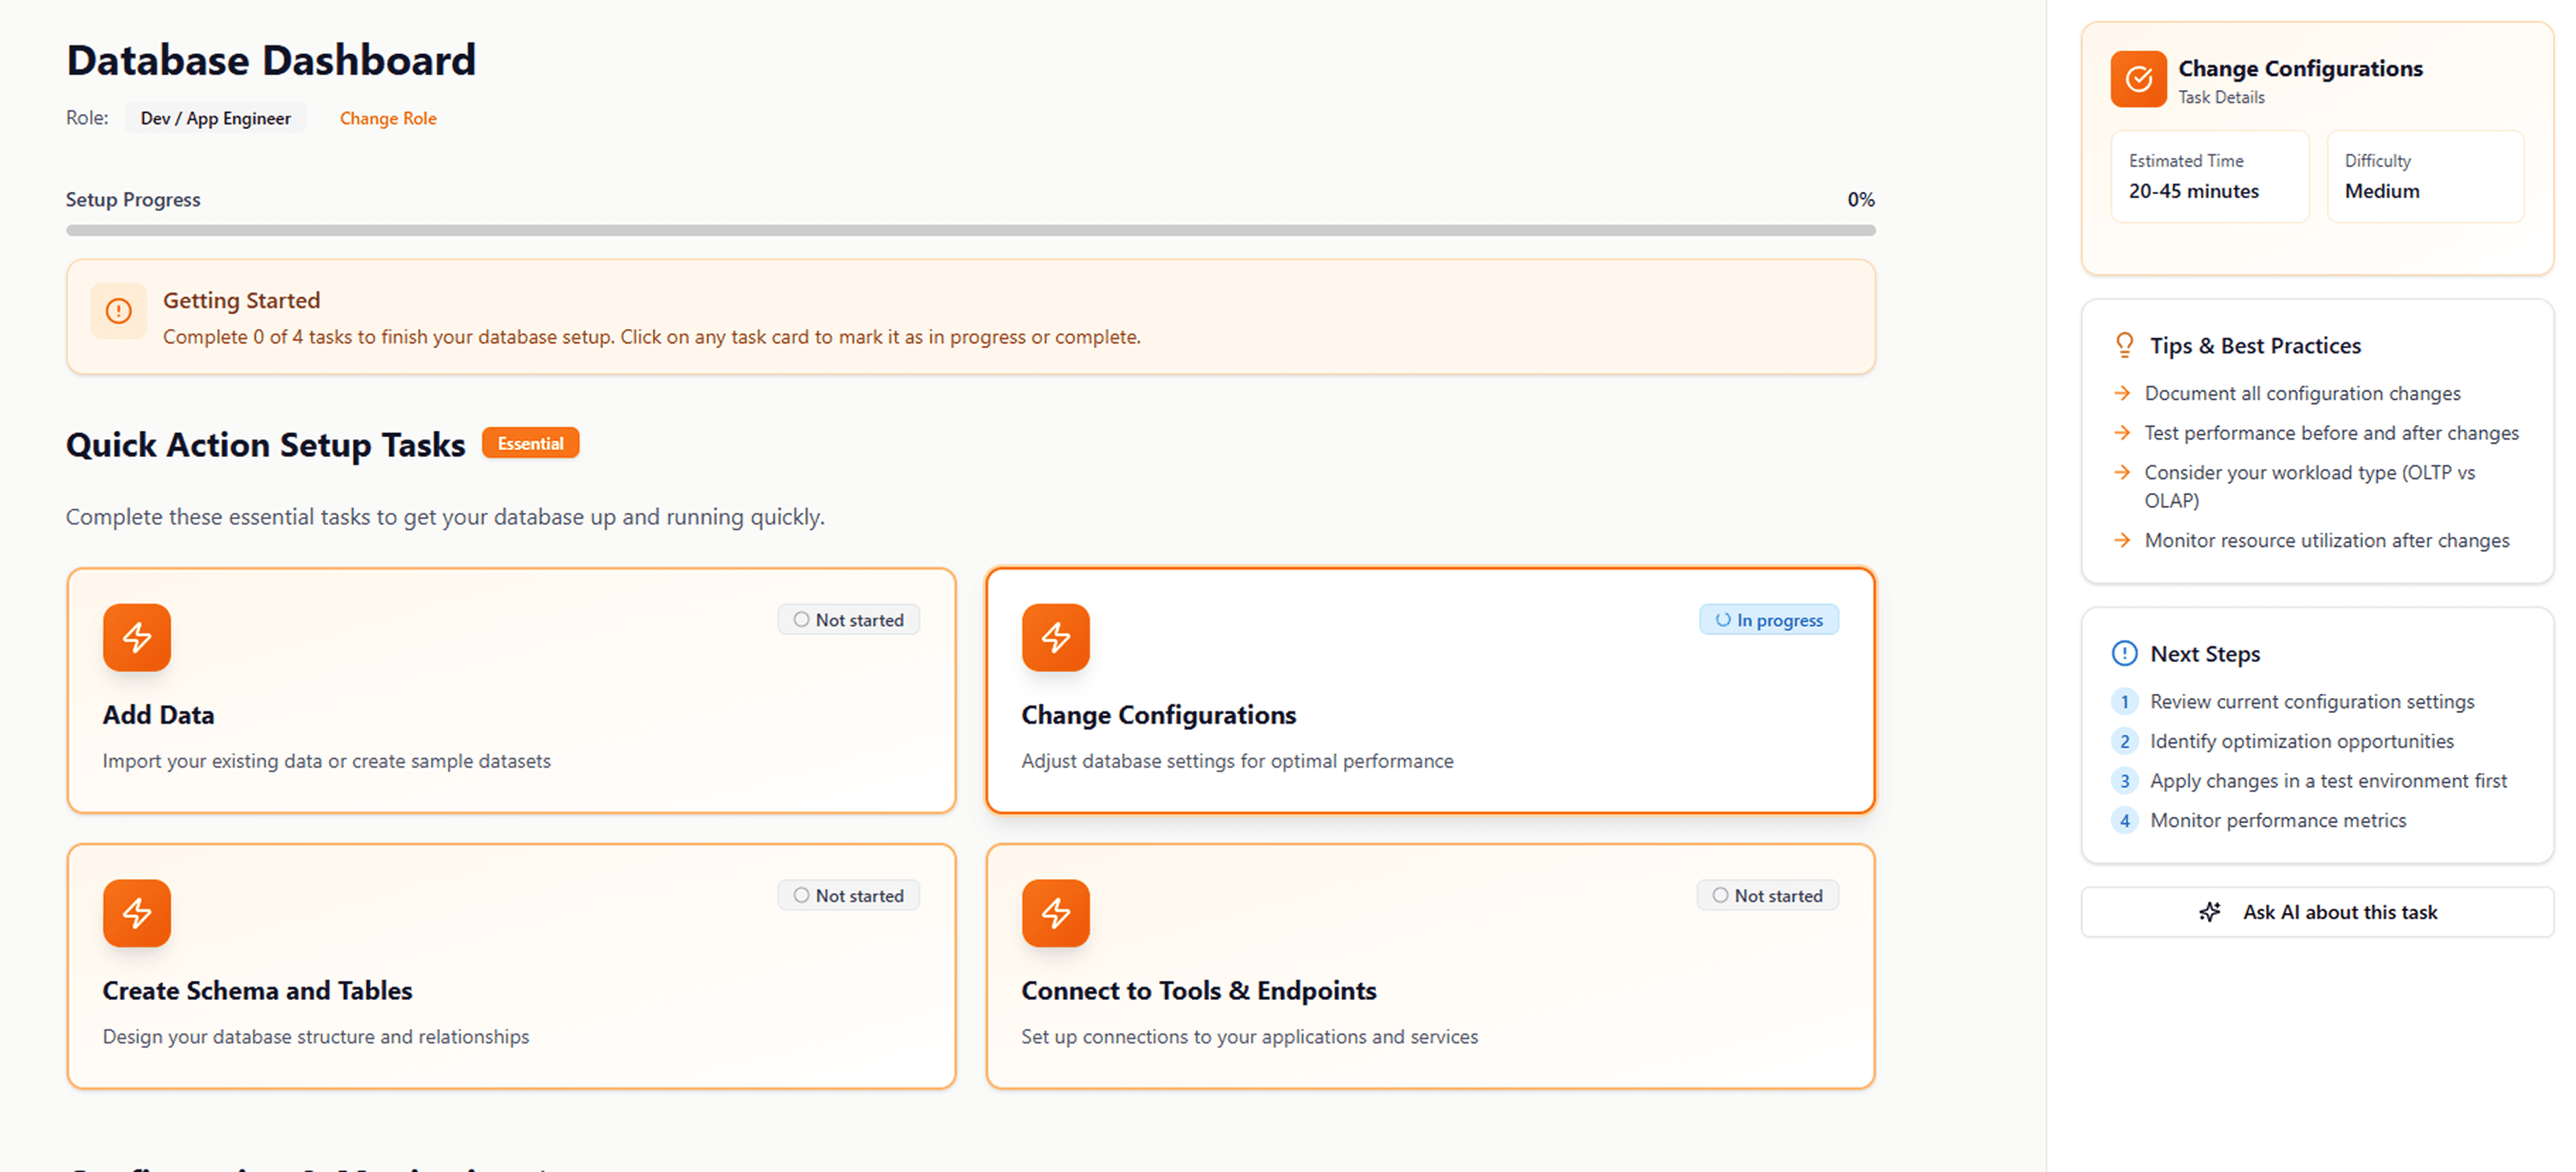This screenshot has width=2576, height=1172.
Task: Click the Tips lightbulb icon
Action: 2124,345
